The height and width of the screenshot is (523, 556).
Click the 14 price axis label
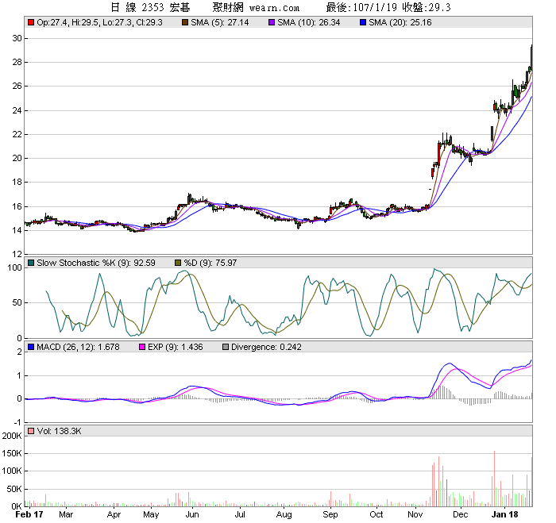point(17,231)
